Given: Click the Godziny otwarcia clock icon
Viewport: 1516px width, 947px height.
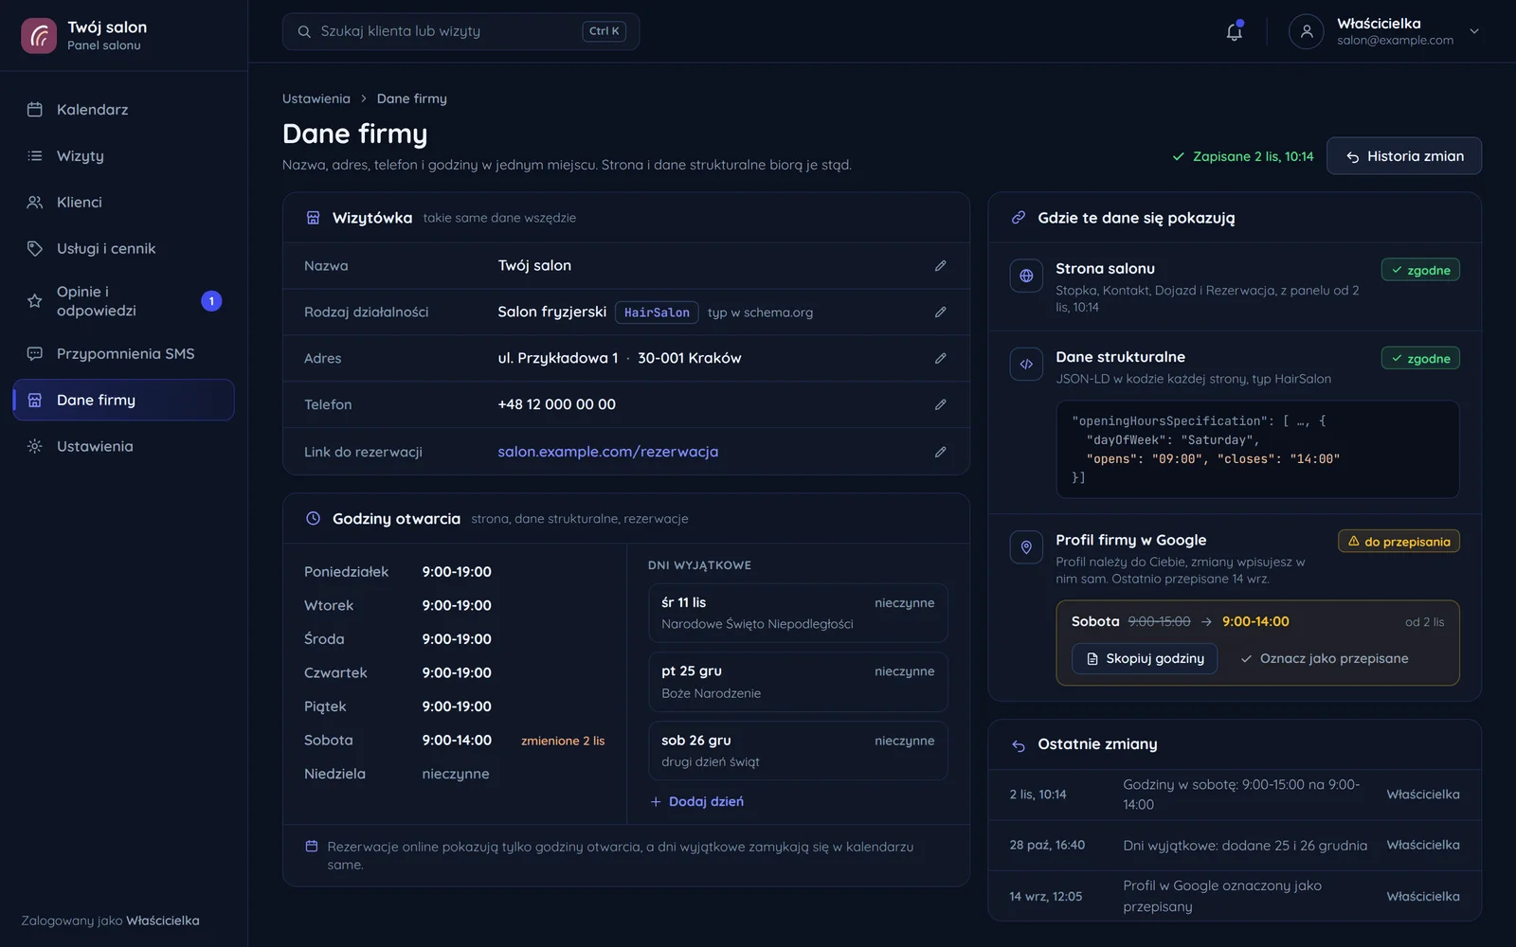Looking at the screenshot, I should 313,518.
